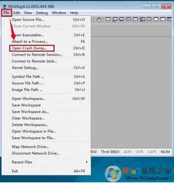Open the Watch window toolbar icon
Image resolution: width=174 pixels, height=183 pixels.
click(115, 19)
